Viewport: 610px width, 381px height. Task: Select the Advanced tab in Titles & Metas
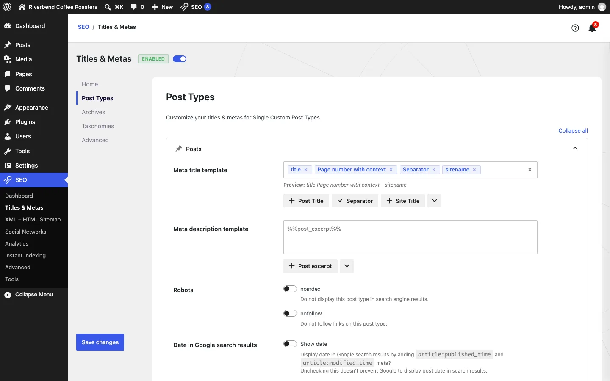[95, 140]
